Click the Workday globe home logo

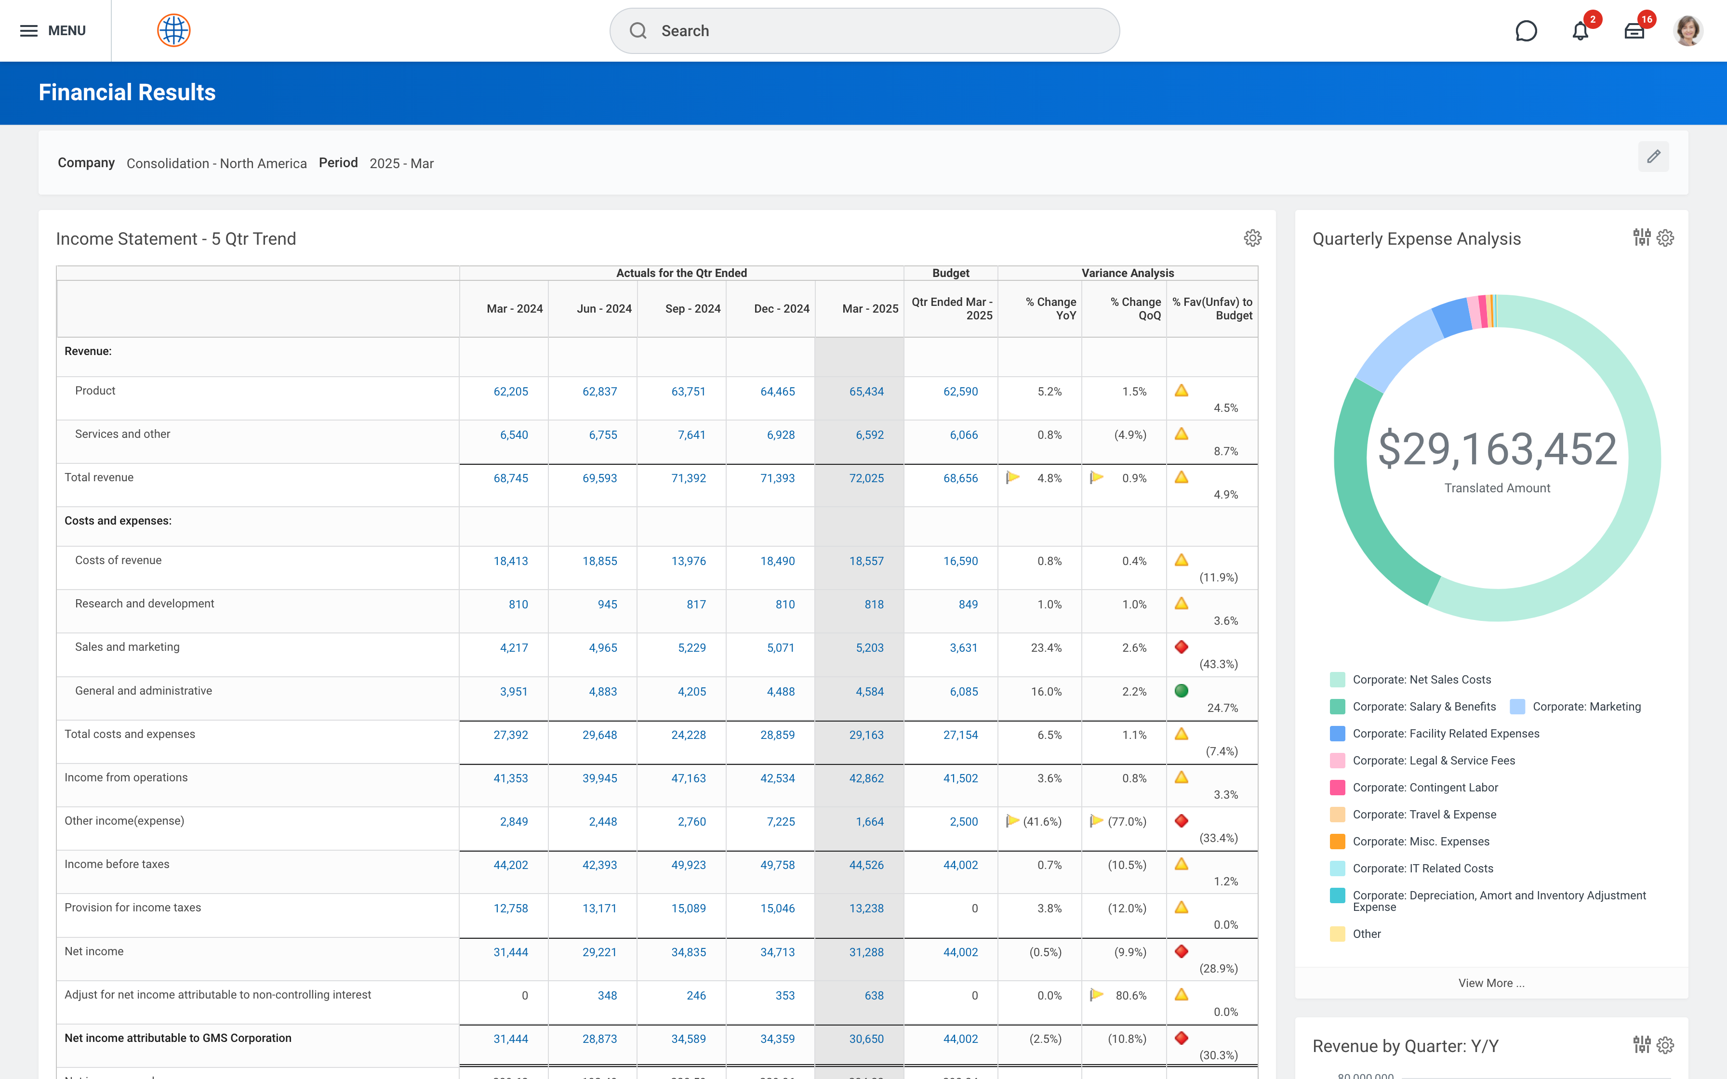coord(173,31)
